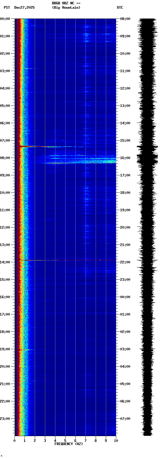
Task: Click the UTC time label '07:00'
Action: (x=125, y=419)
